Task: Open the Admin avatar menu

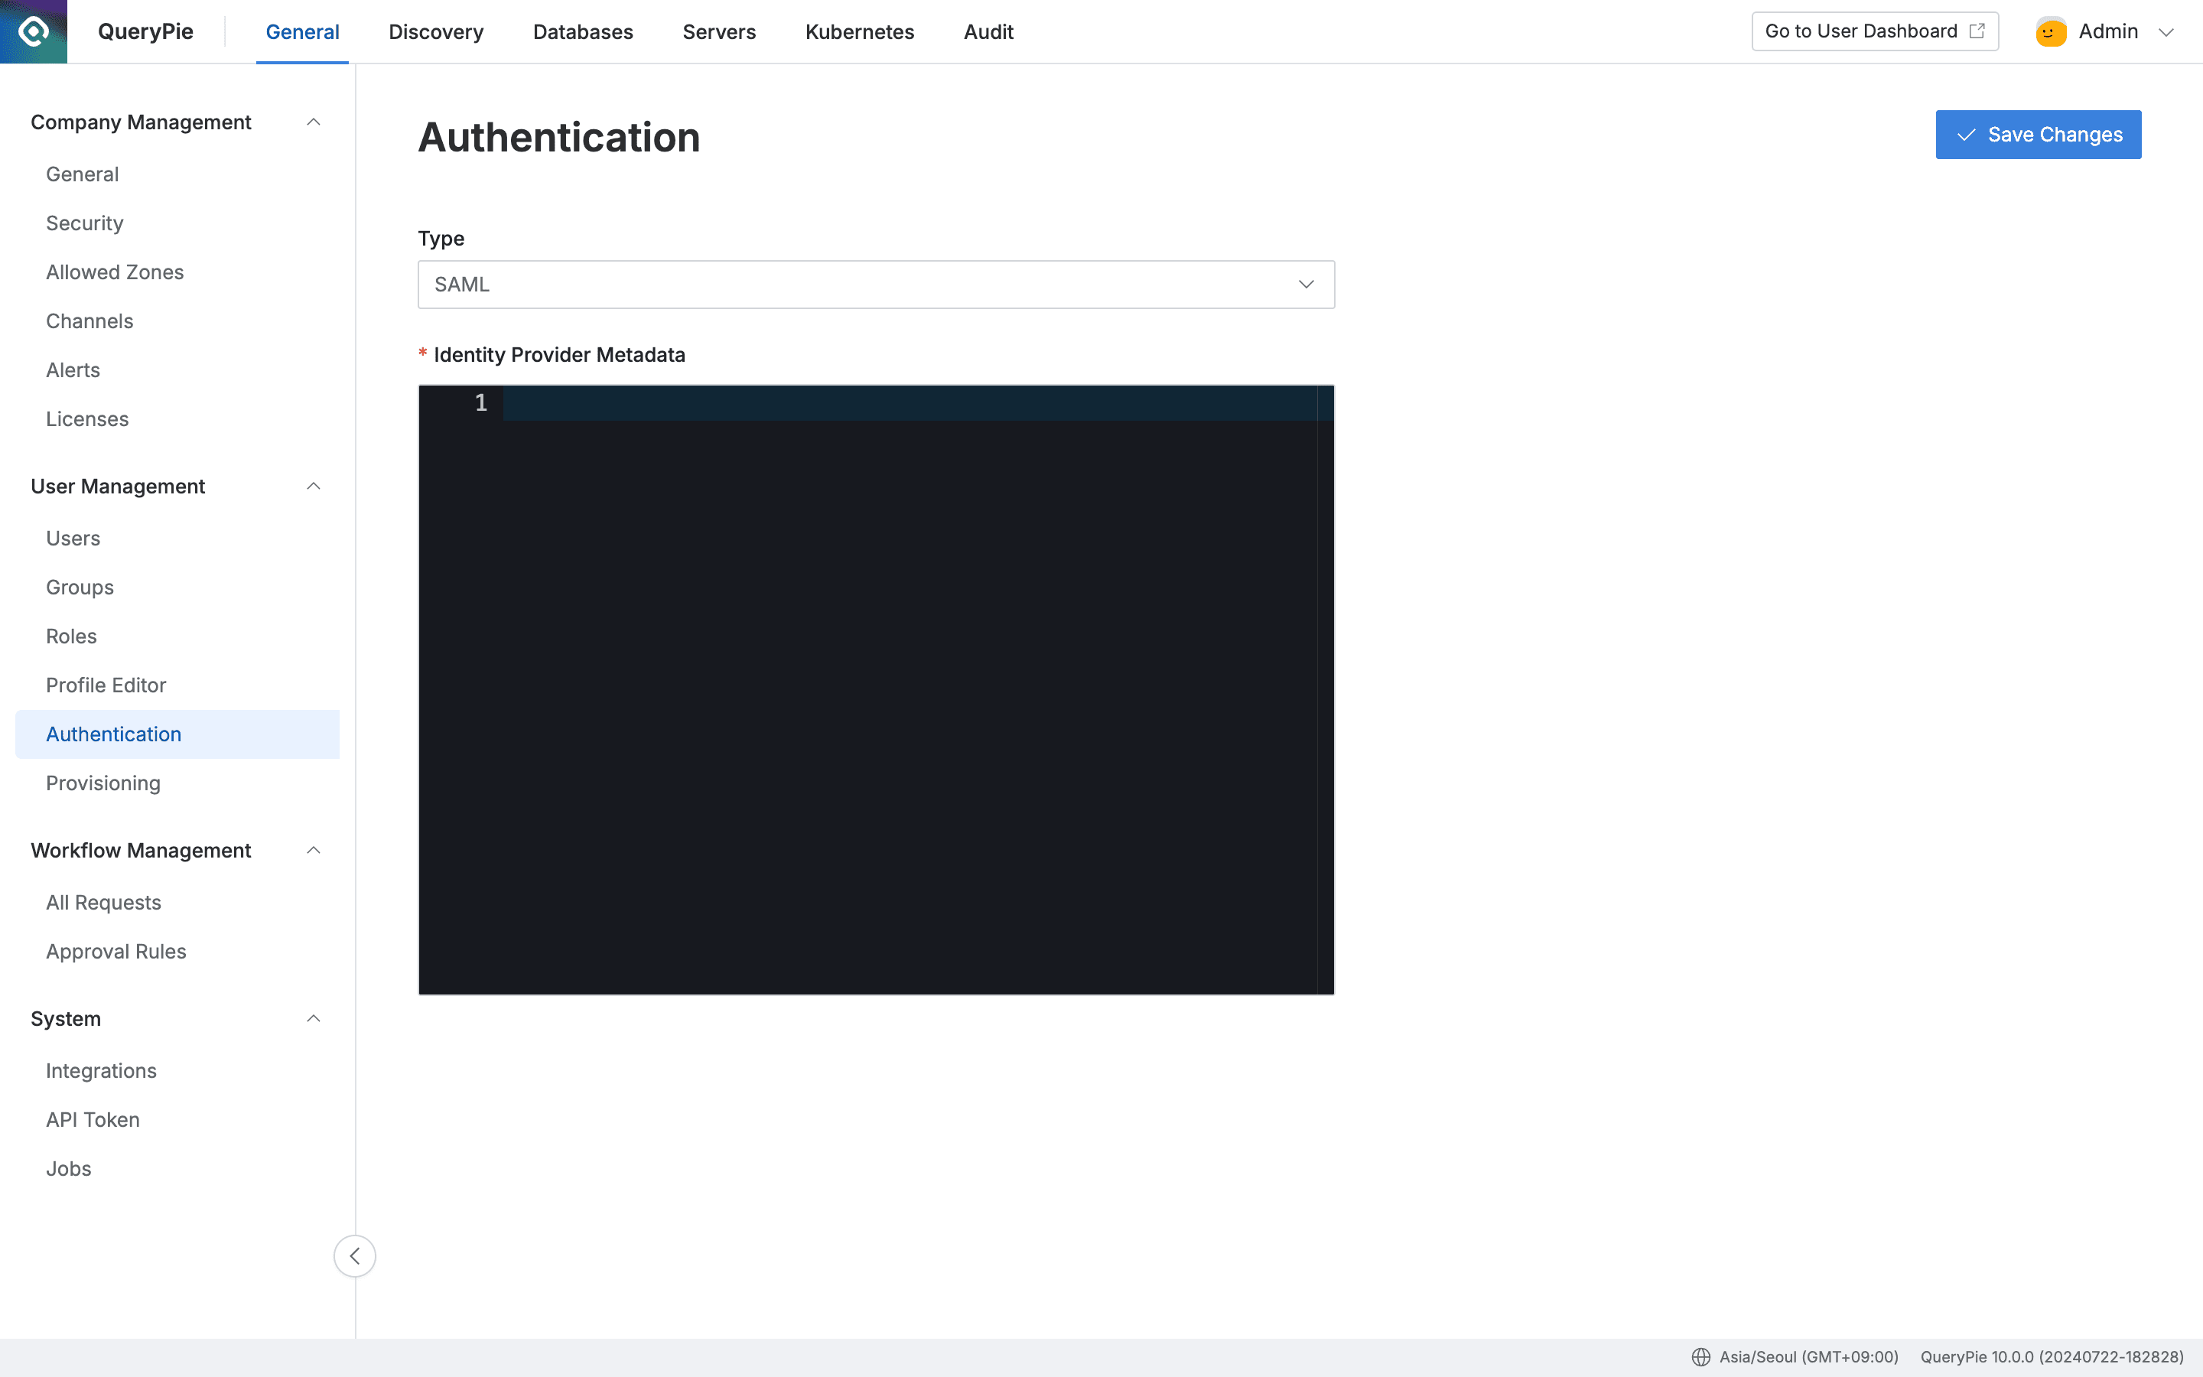Action: 2049,30
